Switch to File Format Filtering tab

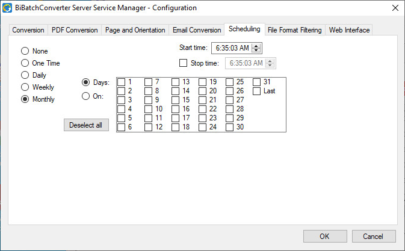[x=295, y=30]
